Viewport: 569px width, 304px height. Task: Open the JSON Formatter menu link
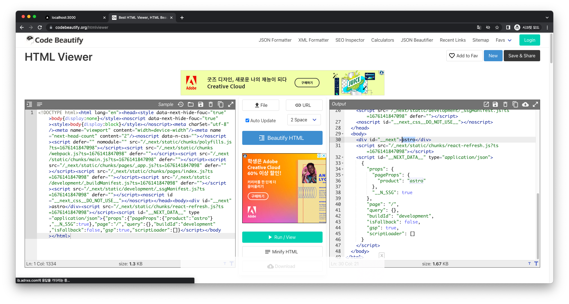coord(275,40)
